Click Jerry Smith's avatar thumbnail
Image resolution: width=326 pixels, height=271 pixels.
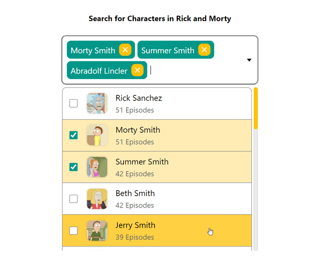click(x=97, y=231)
